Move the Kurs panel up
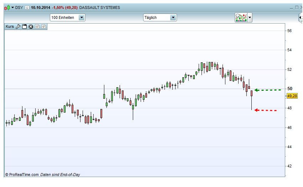This screenshot has width=303, height=187. point(44,26)
